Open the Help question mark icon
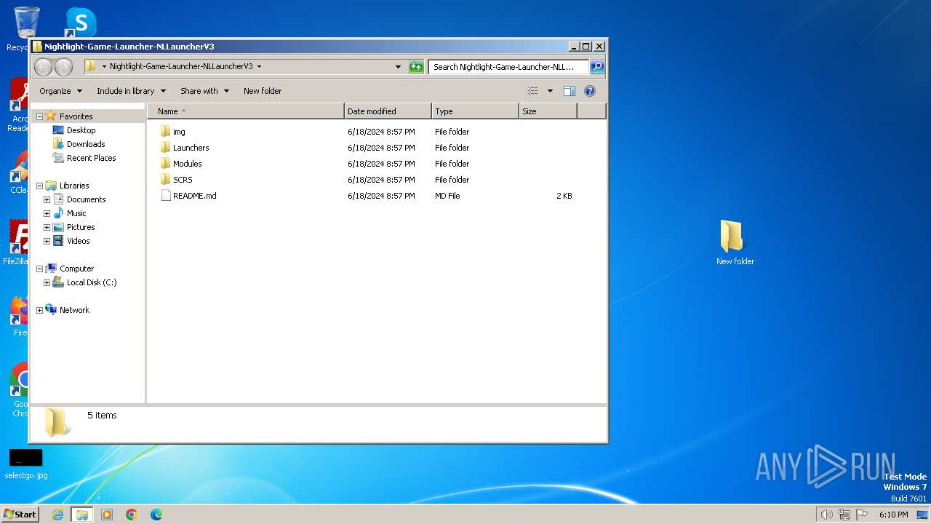 [590, 91]
